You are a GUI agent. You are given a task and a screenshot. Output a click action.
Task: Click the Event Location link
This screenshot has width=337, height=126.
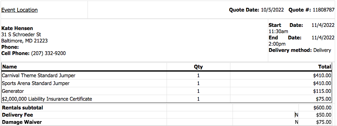coord(19,10)
